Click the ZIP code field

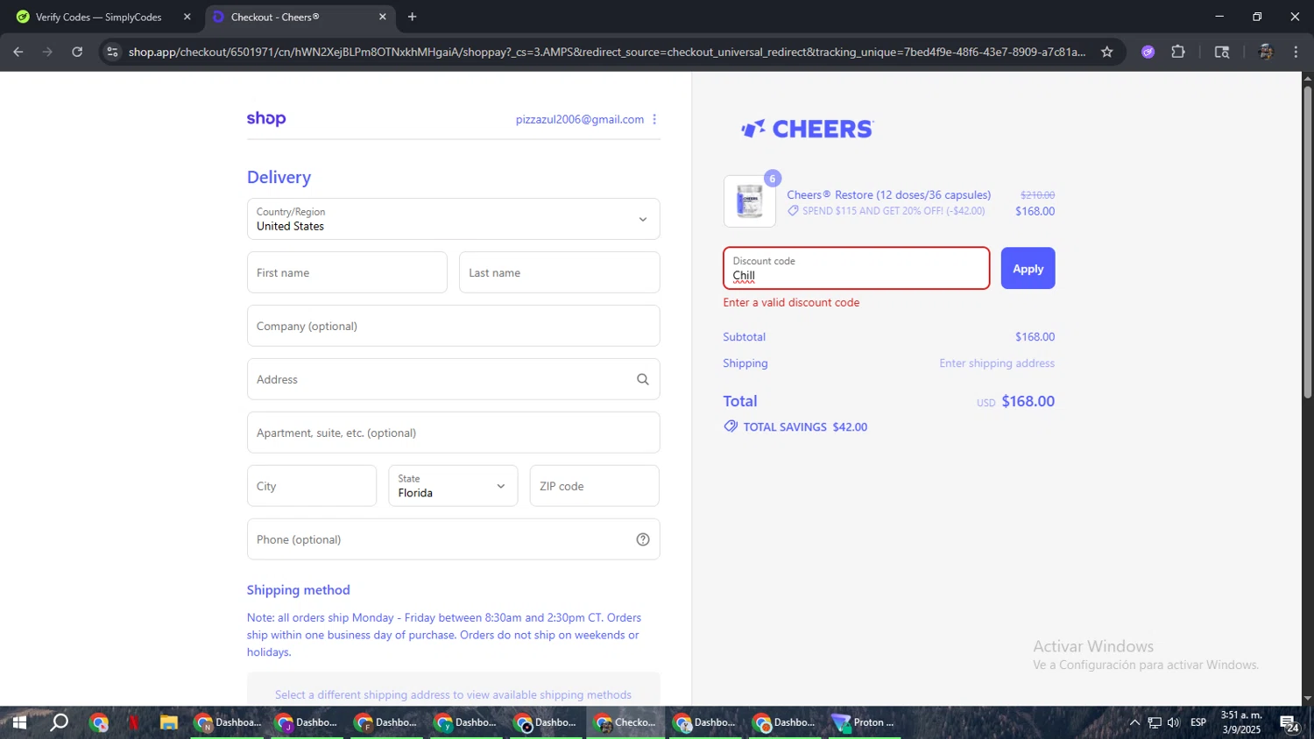(594, 486)
